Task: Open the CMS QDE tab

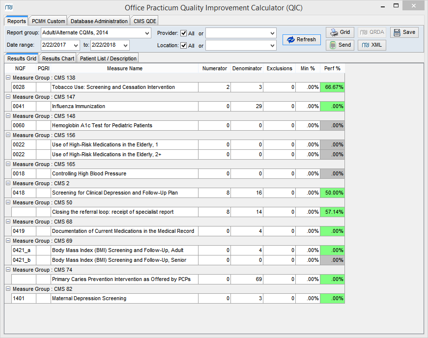Action: click(144, 21)
